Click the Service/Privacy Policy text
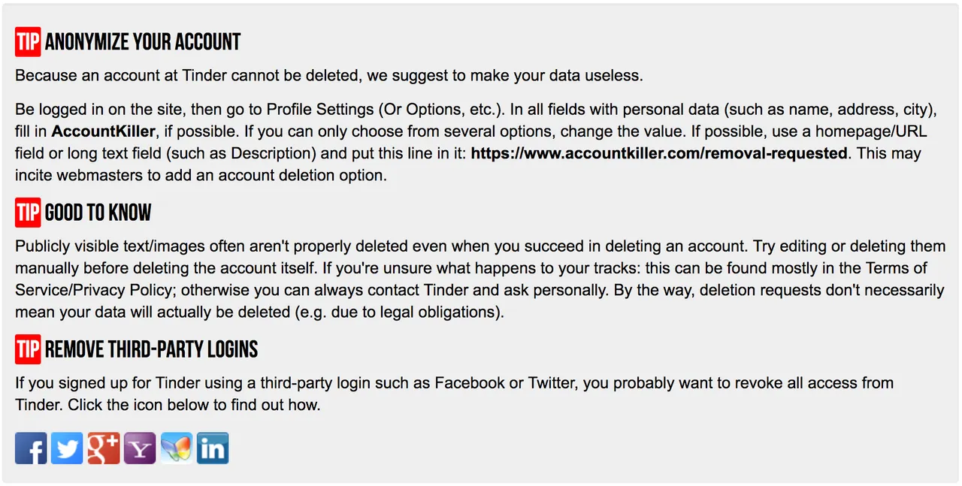 click(95, 290)
